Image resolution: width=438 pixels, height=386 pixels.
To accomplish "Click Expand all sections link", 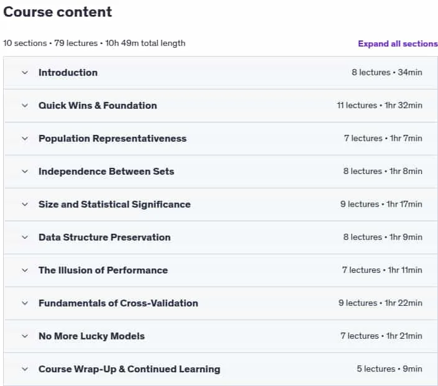I will (398, 44).
